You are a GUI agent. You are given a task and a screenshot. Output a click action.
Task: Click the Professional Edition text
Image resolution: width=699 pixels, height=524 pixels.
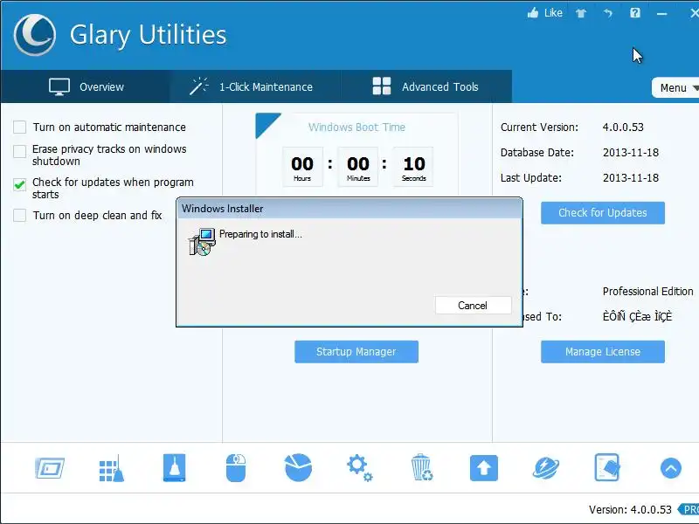(x=647, y=292)
